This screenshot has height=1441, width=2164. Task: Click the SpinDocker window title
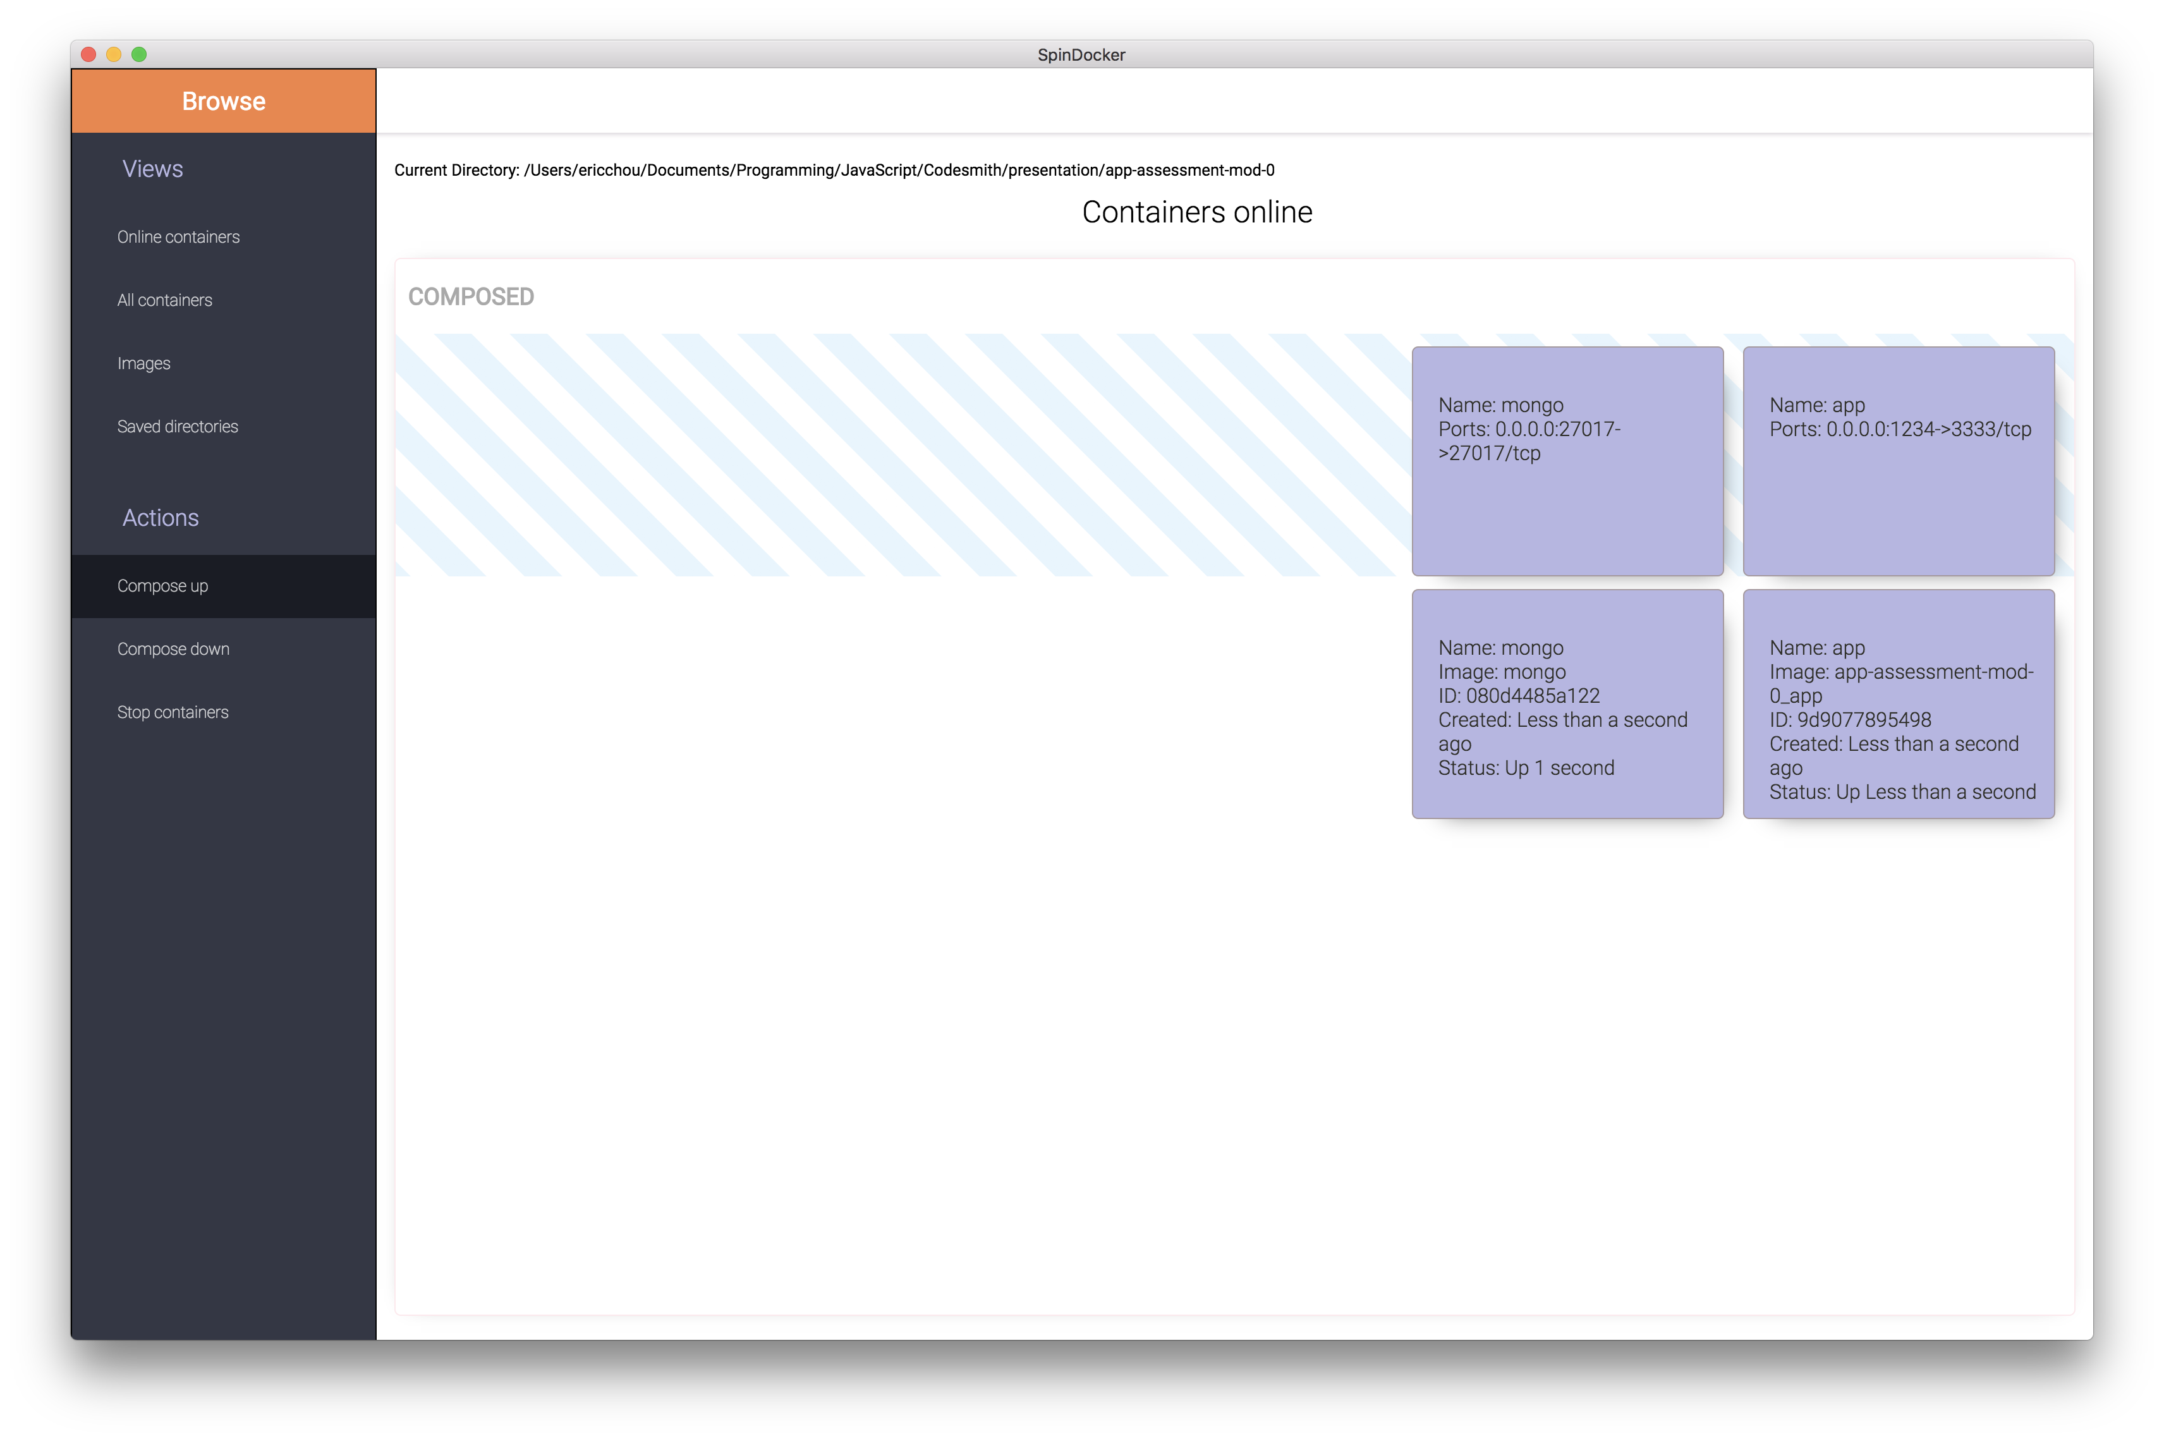point(1081,55)
